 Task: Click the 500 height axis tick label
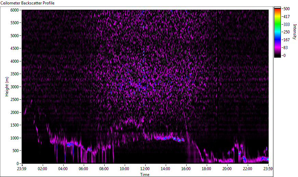click(x=16, y=151)
